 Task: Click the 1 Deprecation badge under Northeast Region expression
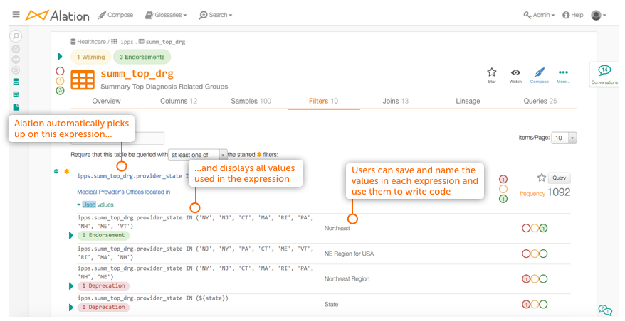[x=103, y=285]
